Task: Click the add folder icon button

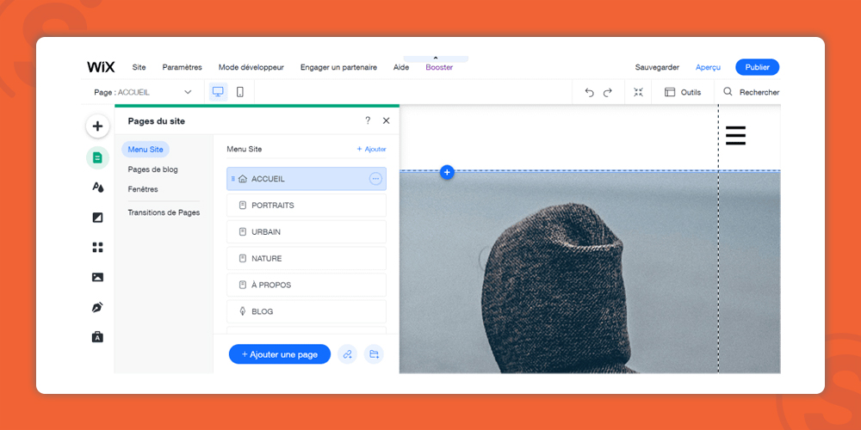Action: coord(374,354)
